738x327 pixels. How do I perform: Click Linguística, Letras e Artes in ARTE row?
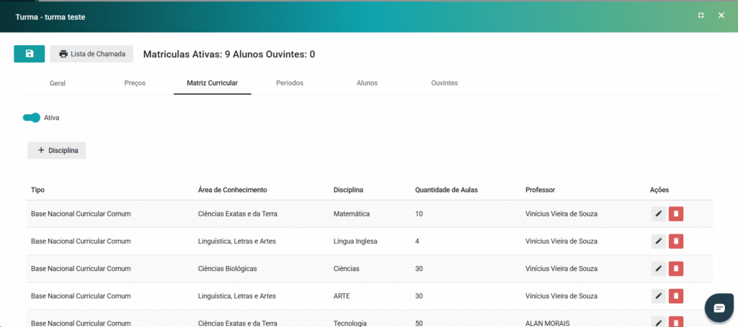[x=236, y=296]
